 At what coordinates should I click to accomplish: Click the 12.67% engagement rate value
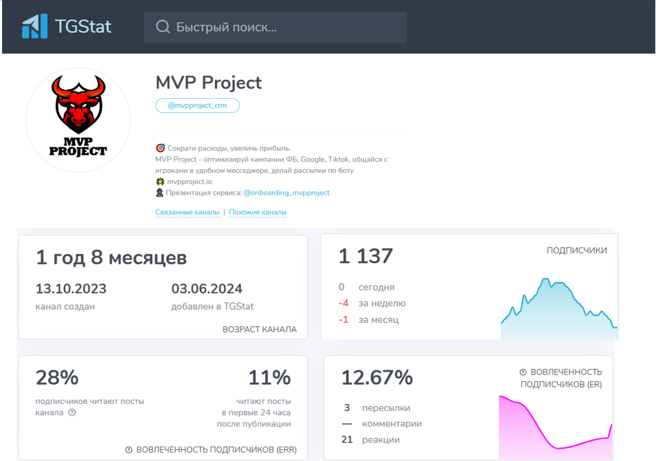coord(377,377)
